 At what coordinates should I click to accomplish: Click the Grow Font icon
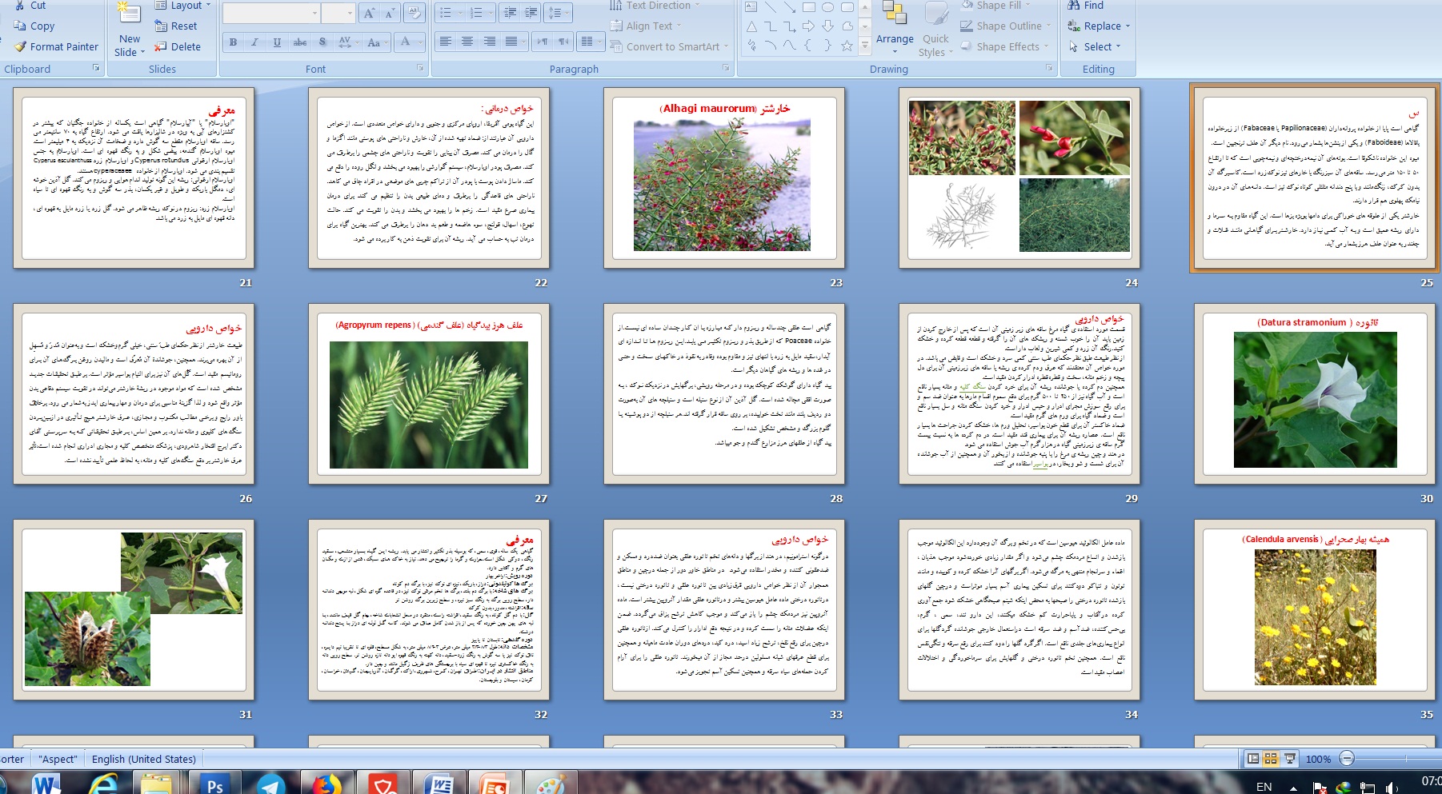pos(369,14)
